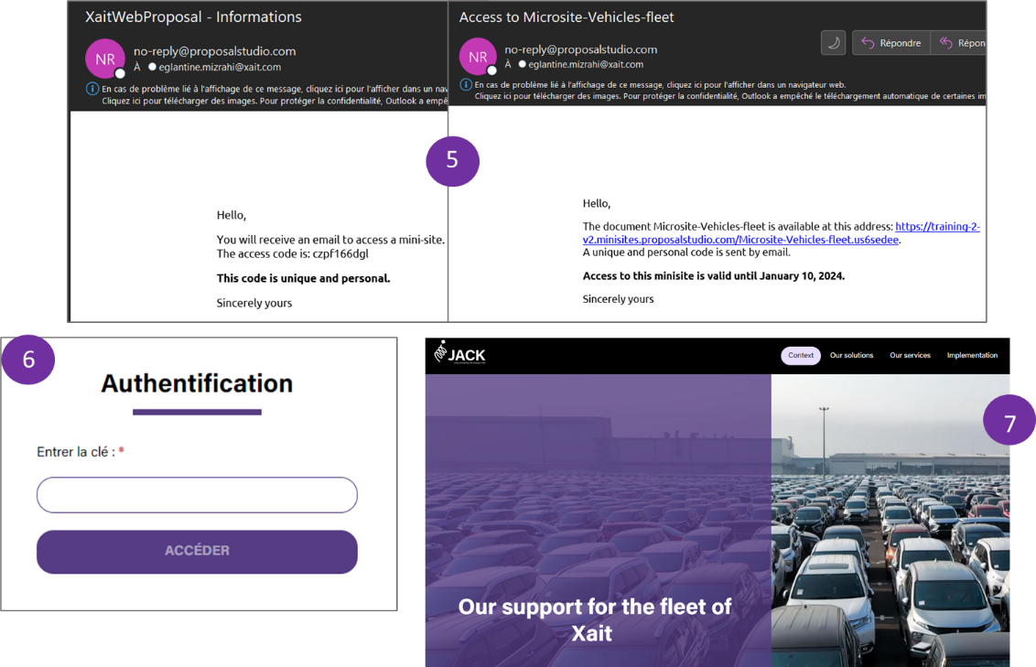Click the NR avatar in the left email
The image size is (1036, 667).
[x=105, y=59]
